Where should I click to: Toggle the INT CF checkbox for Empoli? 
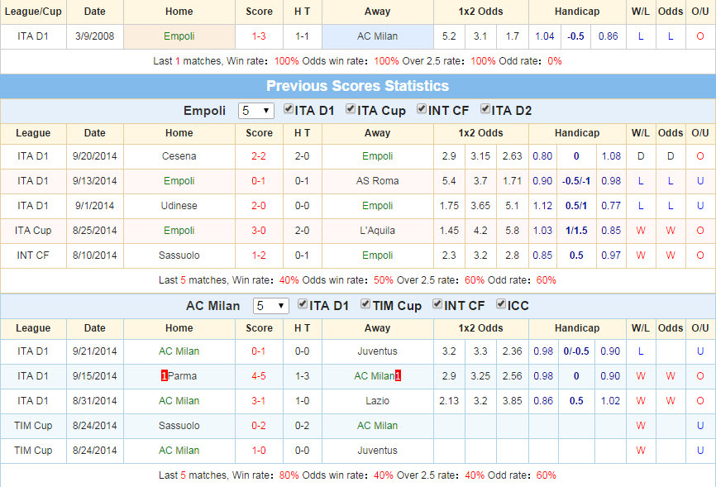click(x=422, y=109)
